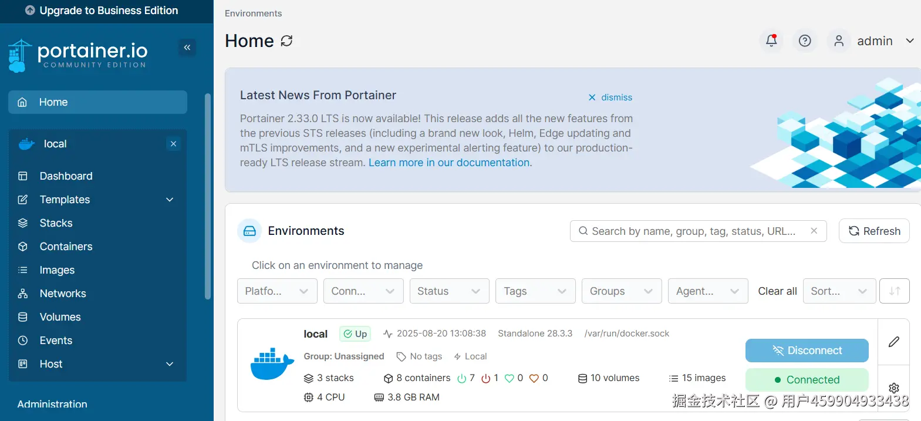This screenshot has height=421, width=921.
Task: Collapse the sidebar with double-chevron icon
Action: (x=187, y=48)
